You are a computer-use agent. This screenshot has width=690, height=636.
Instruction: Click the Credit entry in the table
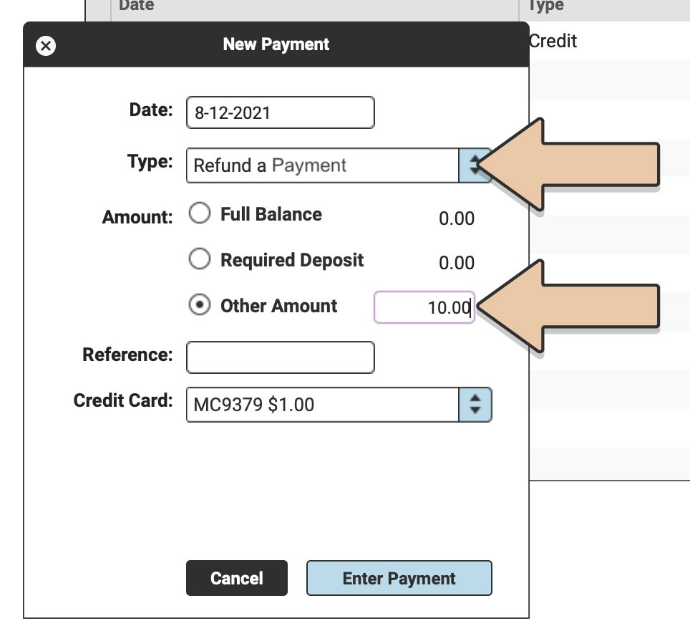[x=553, y=42]
